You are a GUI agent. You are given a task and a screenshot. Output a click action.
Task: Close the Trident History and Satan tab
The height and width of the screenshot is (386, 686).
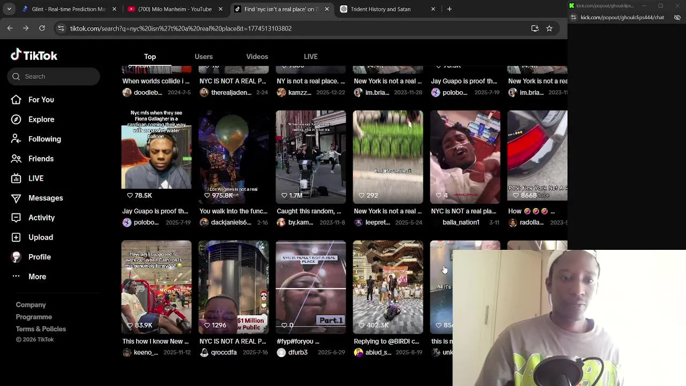click(x=433, y=9)
